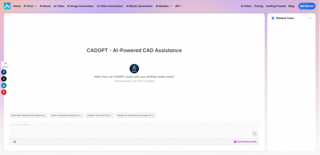
Task: Open Related Tools three-dot menu
Action: pyautogui.click(x=310, y=18)
